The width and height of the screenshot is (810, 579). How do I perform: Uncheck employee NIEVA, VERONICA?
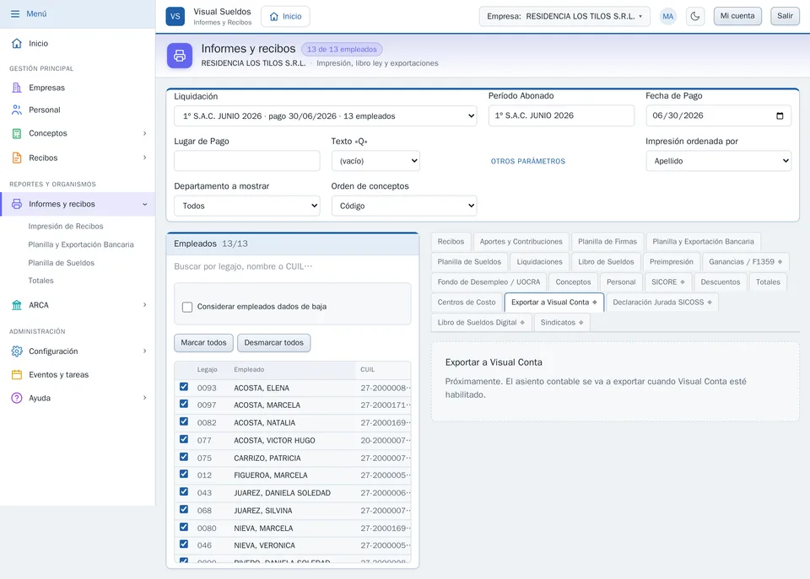tap(184, 544)
